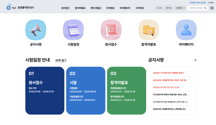Viewport: 216px width, 125px height.
Task: Open the 시험일정 calendar icon
Action: [x=73, y=30]
